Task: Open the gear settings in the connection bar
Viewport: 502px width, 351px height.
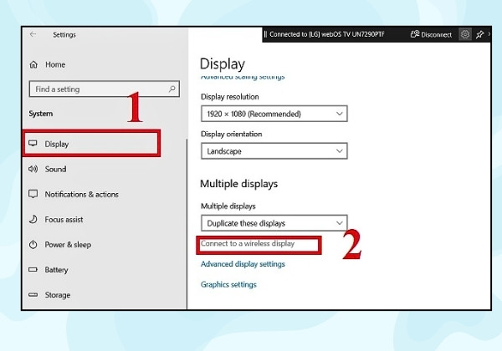Action: click(465, 34)
